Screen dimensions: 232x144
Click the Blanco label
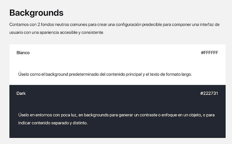tap(23, 53)
